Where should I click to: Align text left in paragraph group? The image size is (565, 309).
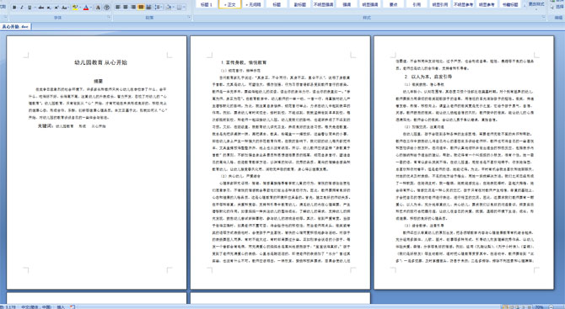coord(117,7)
